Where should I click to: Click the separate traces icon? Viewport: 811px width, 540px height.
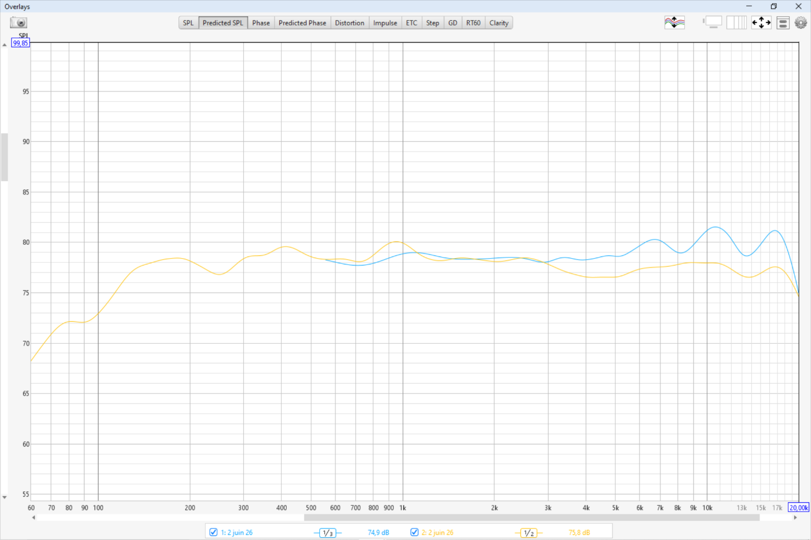coord(674,23)
